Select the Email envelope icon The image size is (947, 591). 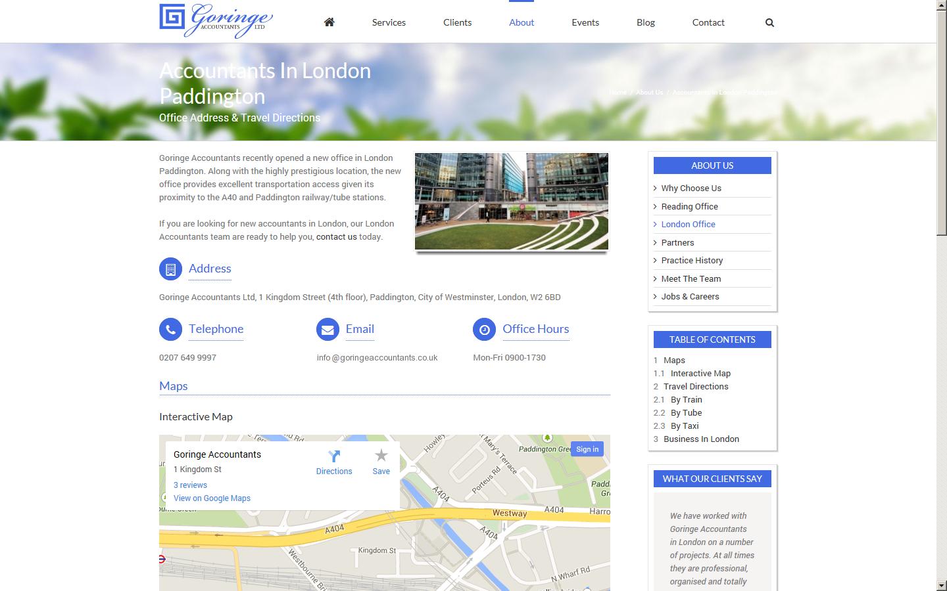[x=328, y=329]
